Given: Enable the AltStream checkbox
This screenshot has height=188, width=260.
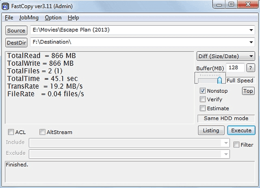Looking at the screenshot, I should coord(42,132).
